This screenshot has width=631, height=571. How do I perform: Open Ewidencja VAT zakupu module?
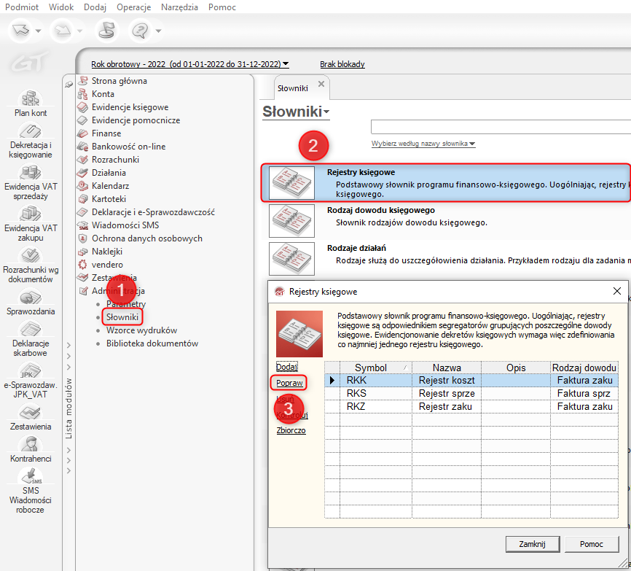tap(31, 225)
